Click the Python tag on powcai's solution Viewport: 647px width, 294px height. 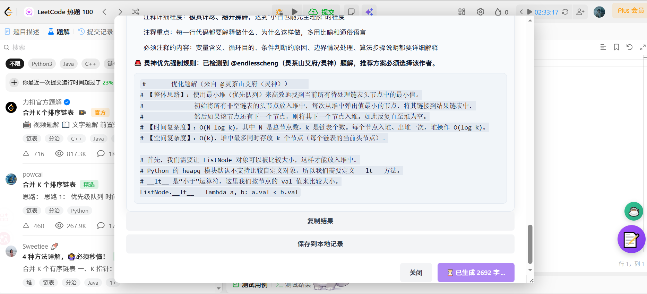click(x=80, y=211)
